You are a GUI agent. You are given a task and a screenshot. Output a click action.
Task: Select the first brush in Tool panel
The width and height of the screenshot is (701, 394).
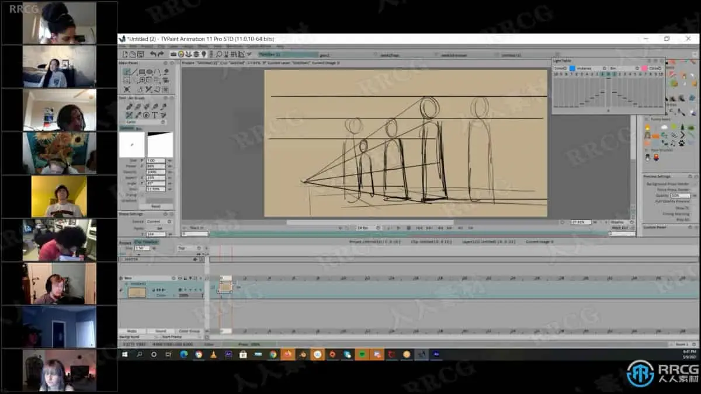point(129,106)
